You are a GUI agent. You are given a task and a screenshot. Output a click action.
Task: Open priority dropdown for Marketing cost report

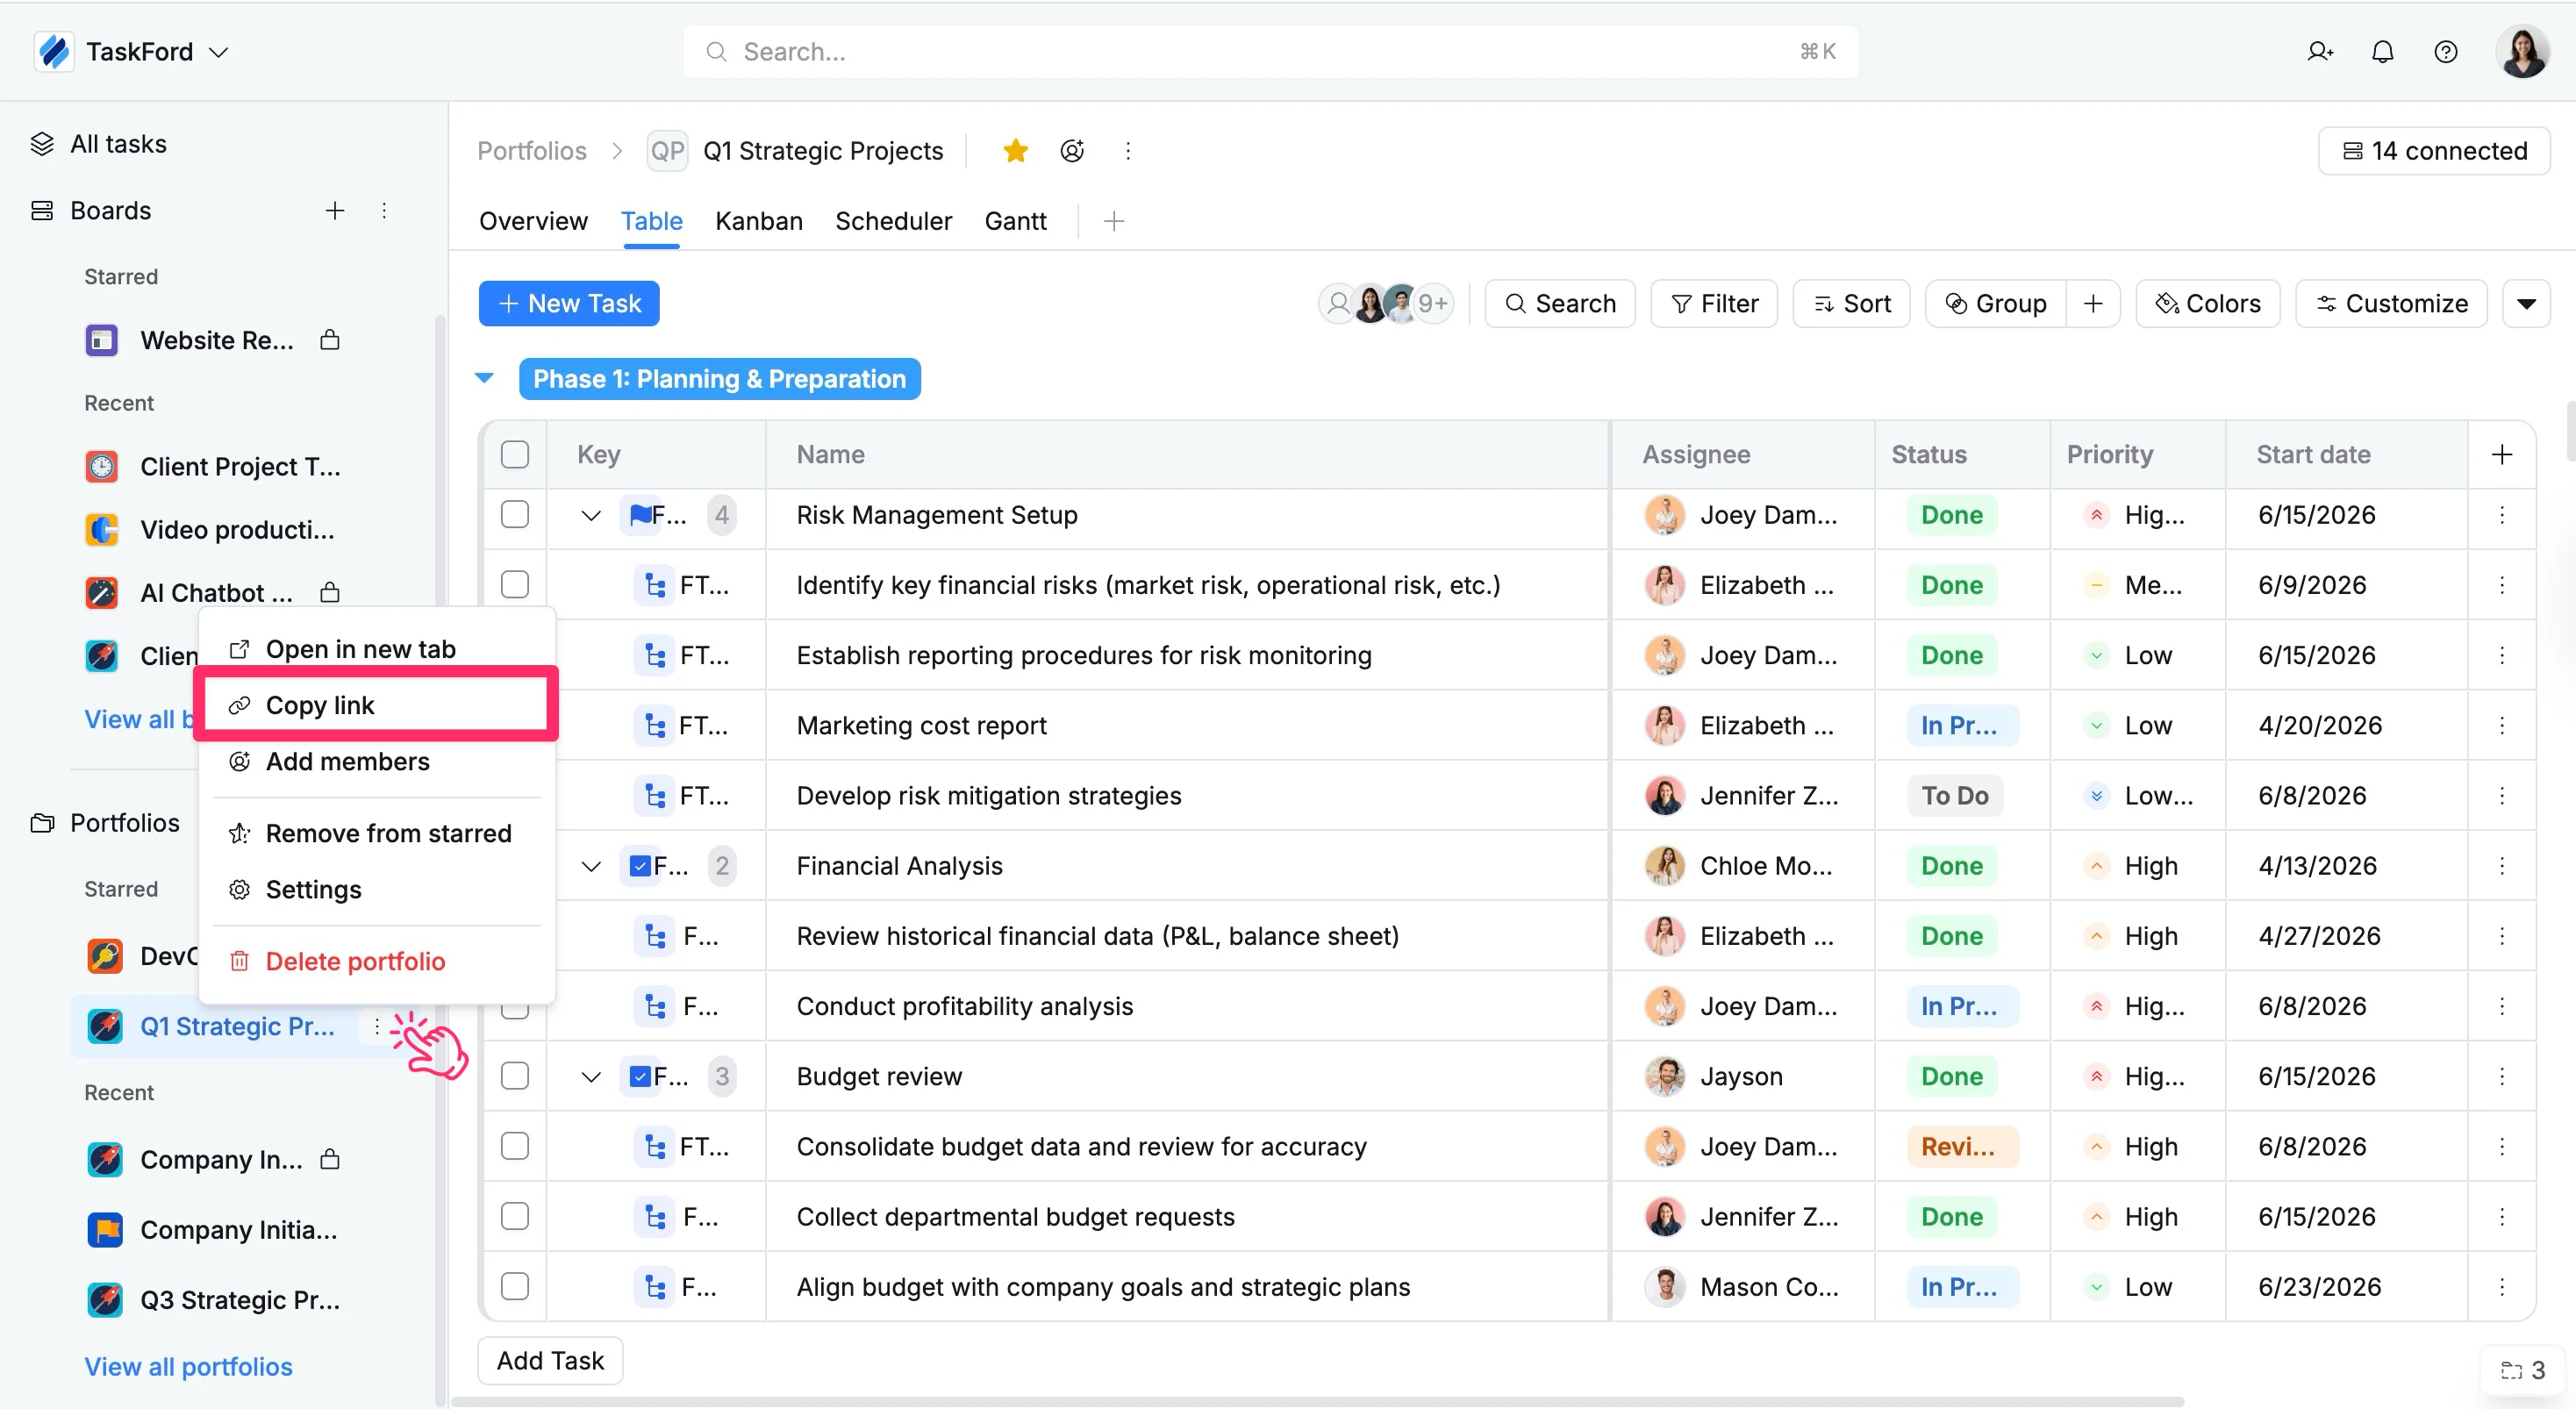[2136, 725]
